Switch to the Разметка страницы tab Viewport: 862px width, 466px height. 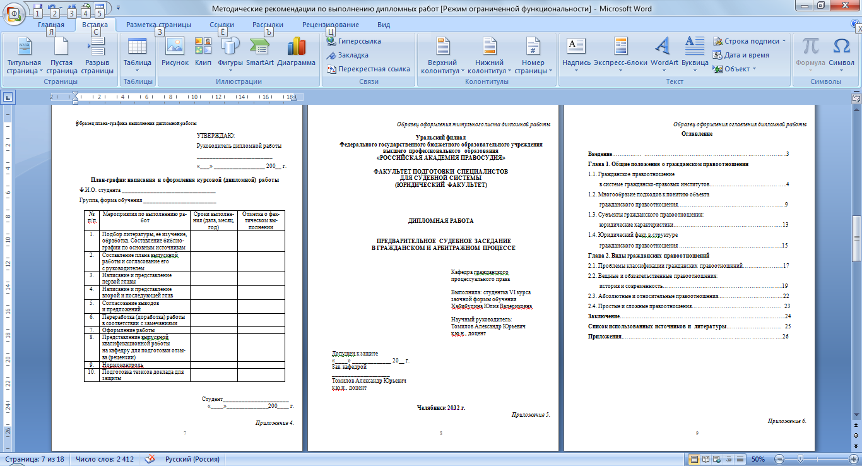(x=158, y=25)
